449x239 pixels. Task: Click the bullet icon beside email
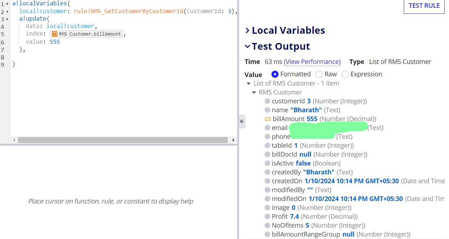[x=268, y=128]
